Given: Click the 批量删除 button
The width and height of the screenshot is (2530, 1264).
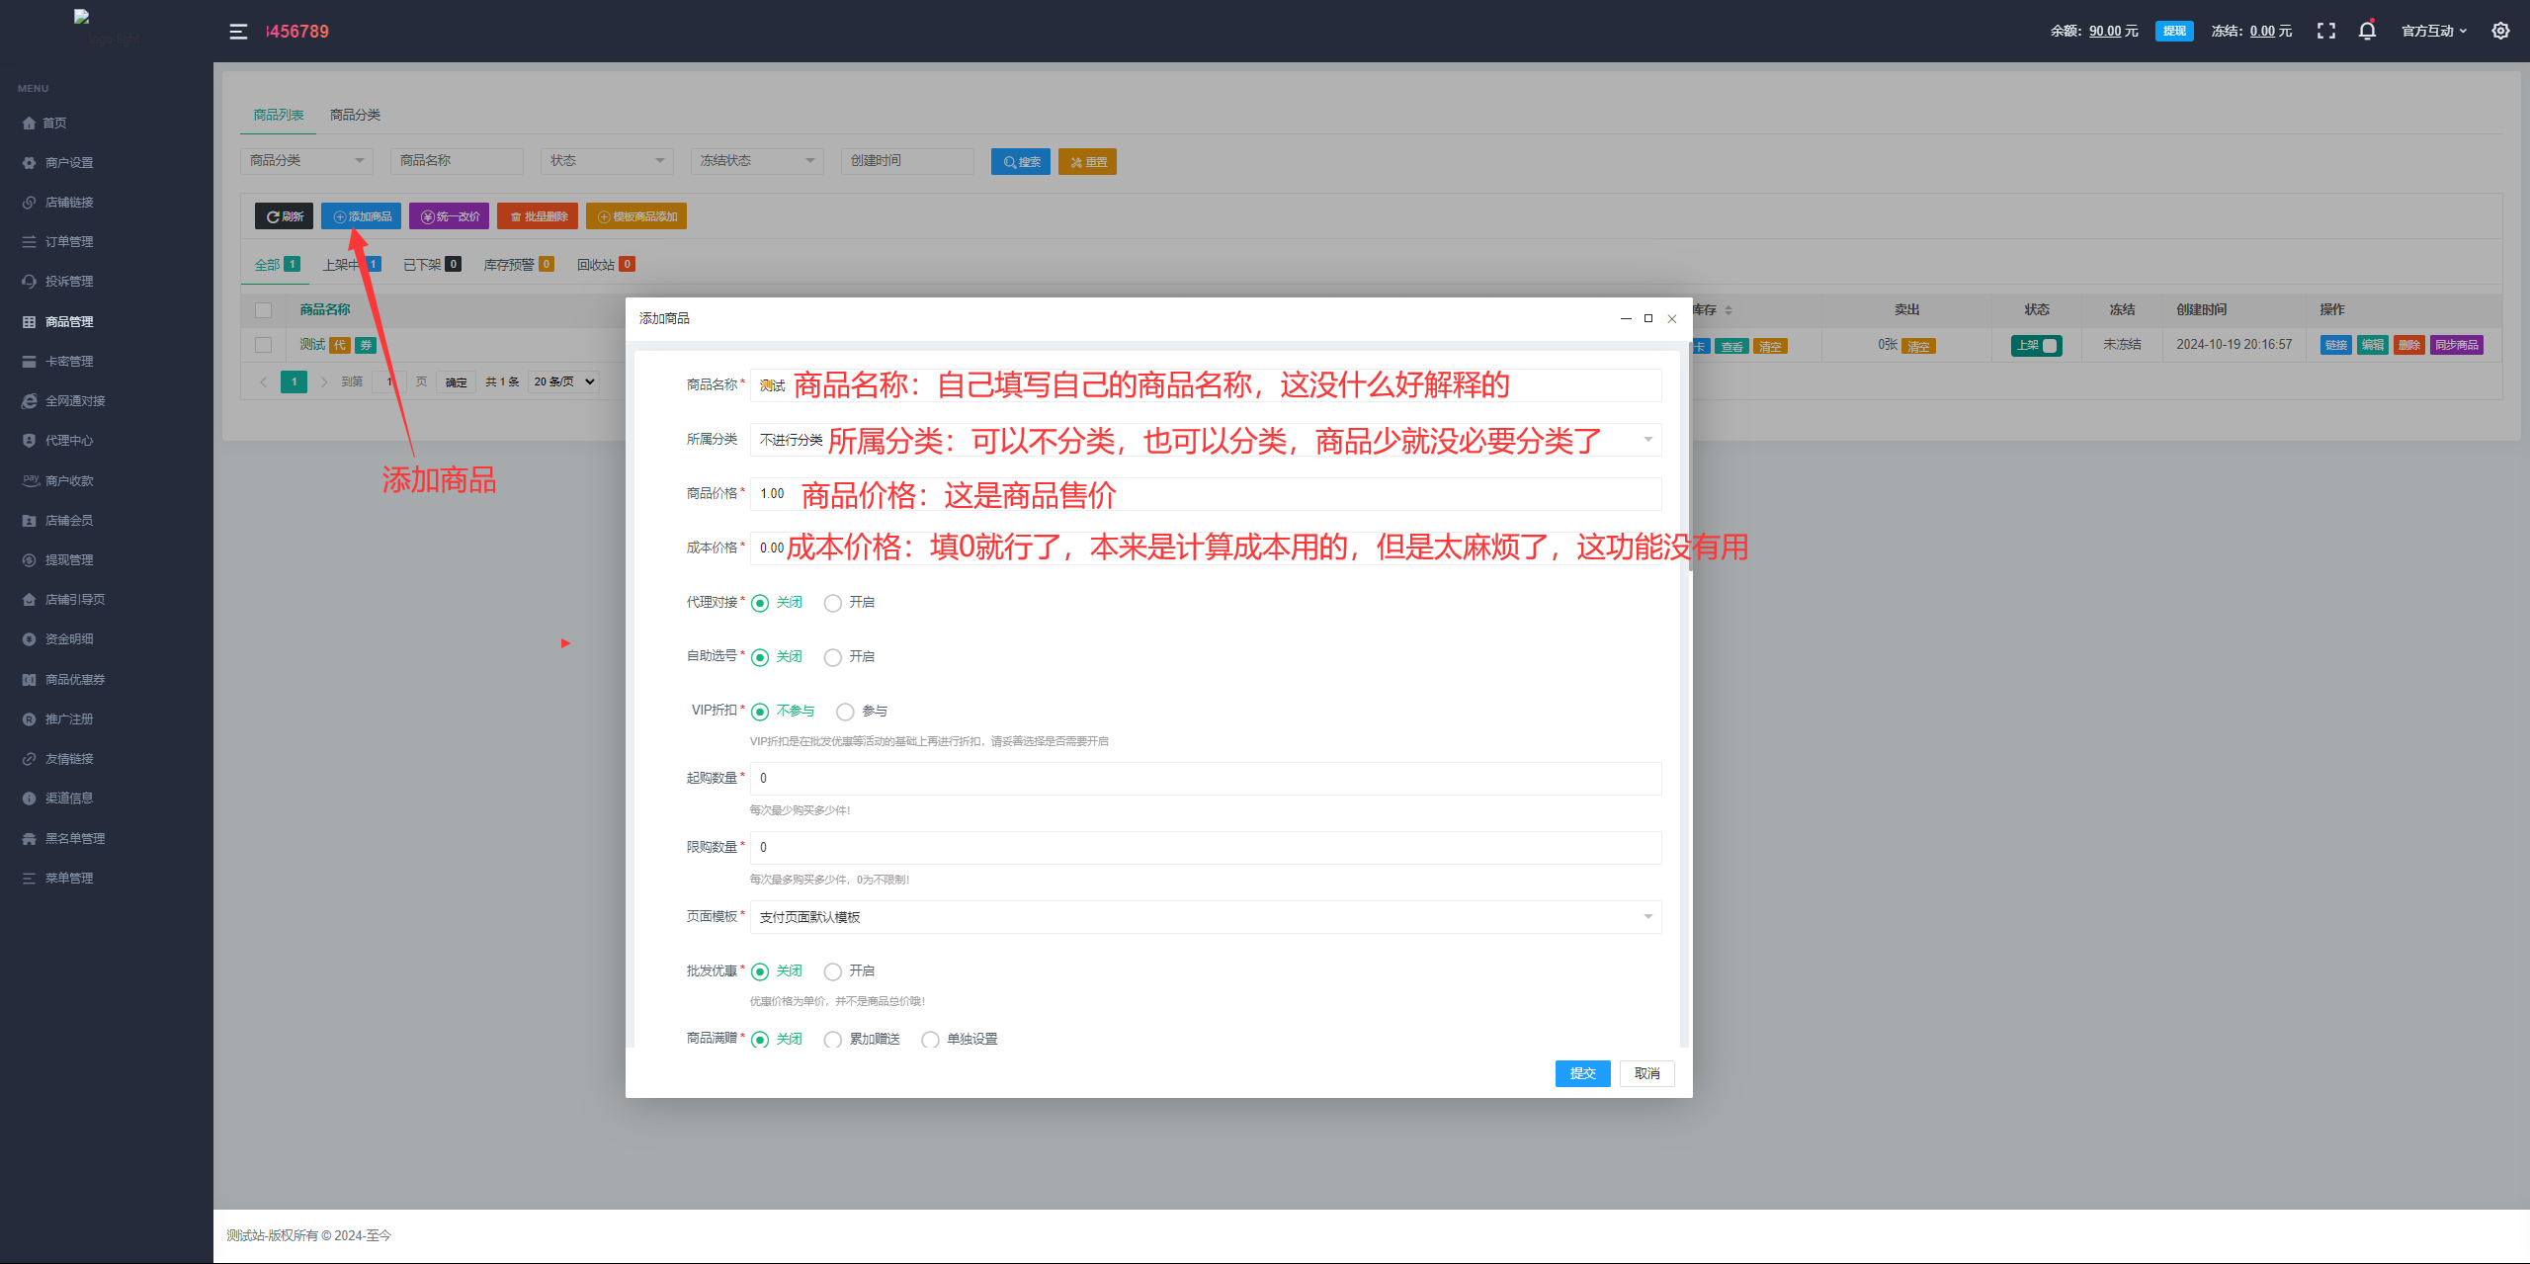Looking at the screenshot, I should coord(538,216).
